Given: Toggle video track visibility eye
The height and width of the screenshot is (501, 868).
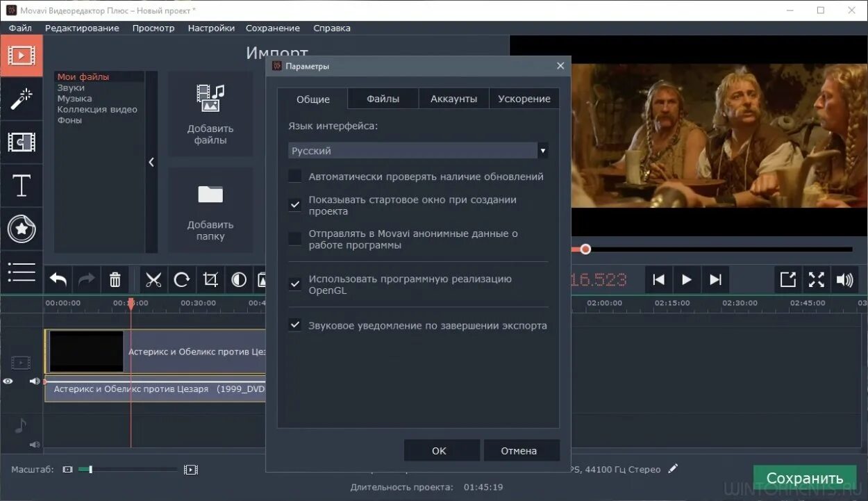Looking at the screenshot, I should pos(8,381).
